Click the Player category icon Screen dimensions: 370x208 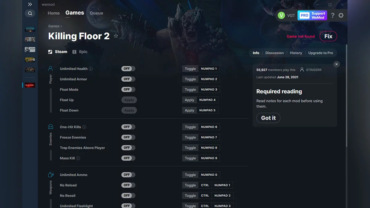pos(51,68)
